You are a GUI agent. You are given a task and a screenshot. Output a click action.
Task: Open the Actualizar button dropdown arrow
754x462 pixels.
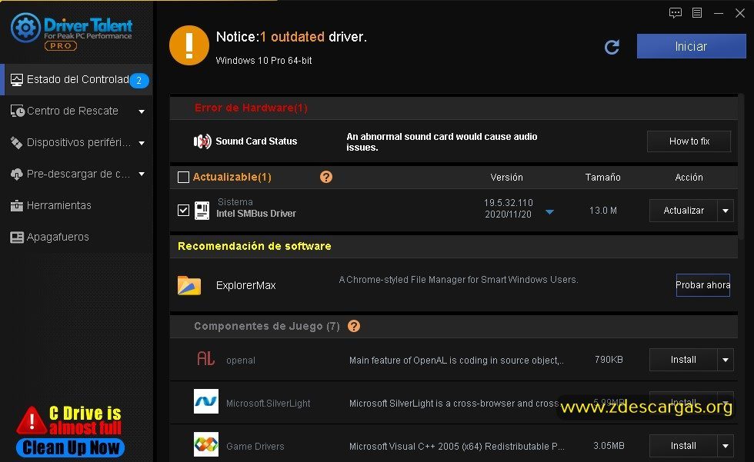coord(725,211)
